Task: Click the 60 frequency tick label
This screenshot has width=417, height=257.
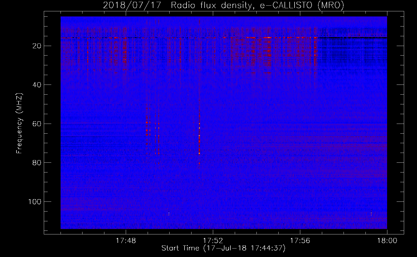Action: point(37,124)
